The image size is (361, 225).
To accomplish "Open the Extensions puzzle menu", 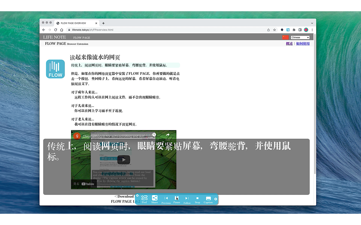I will point(294,30).
